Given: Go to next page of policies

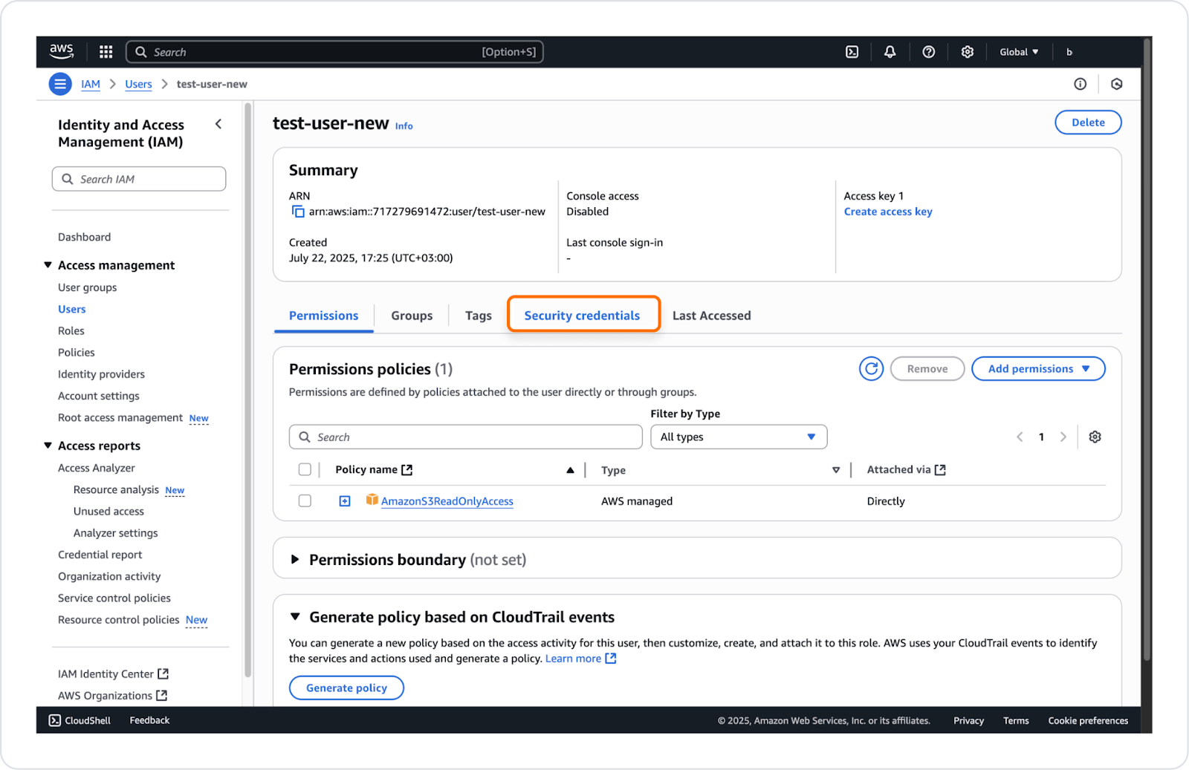Looking at the screenshot, I should [1063, 437].
